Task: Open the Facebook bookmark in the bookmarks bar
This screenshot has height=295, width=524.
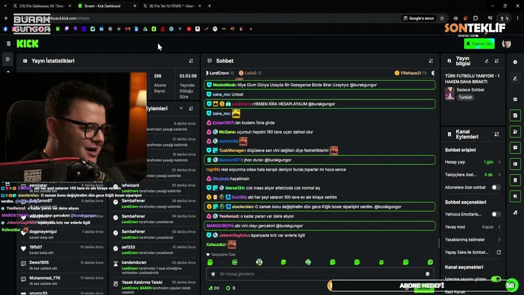Action: tap(6, 29)
